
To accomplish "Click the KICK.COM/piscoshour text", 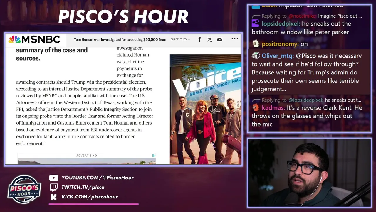I will point(90,197).
